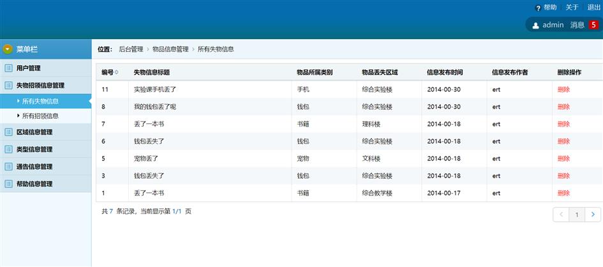Screen dimensions: 603x267
Task: Open 物品信息管理 in breadcrumb
Action: 170,49
